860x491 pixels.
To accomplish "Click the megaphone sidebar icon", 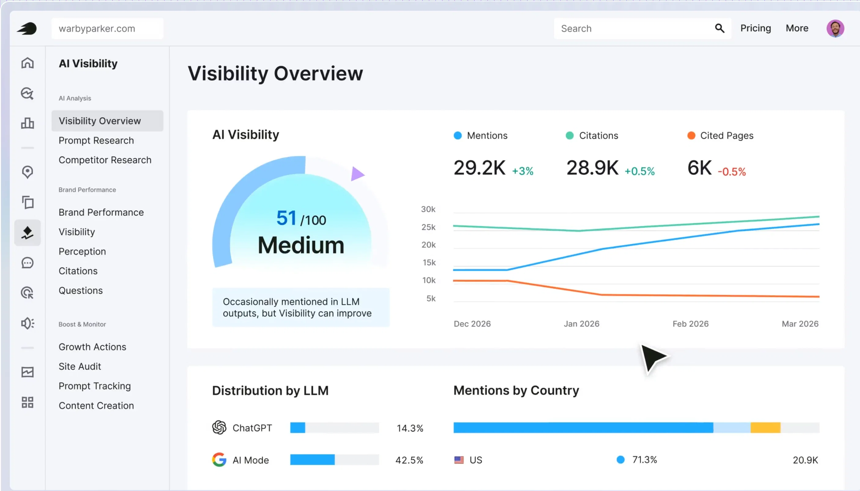I will [27, 323].
